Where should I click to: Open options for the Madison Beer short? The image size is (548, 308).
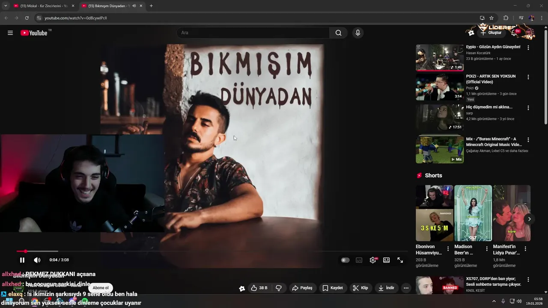(x=487, y=249)
